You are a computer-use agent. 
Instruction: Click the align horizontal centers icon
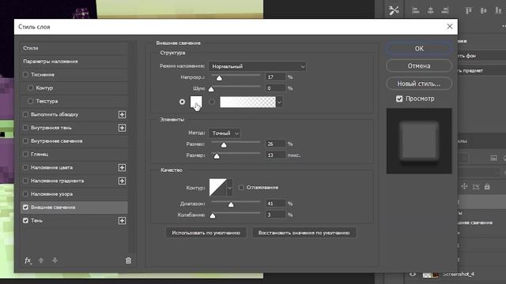point(430,10)
